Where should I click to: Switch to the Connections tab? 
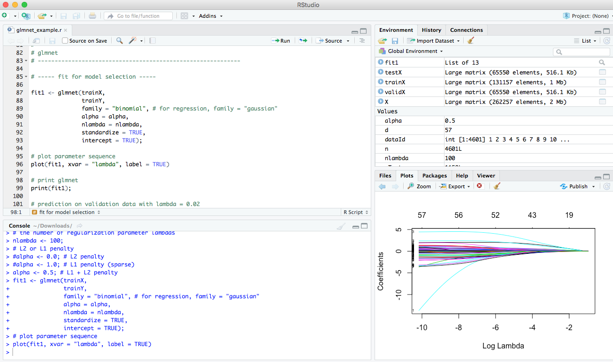pos(467,30)
